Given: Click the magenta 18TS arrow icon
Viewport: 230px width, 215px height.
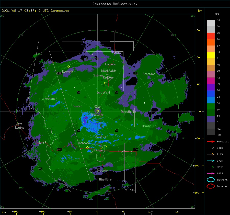Looking at the screenshot, I should point(211,174).
